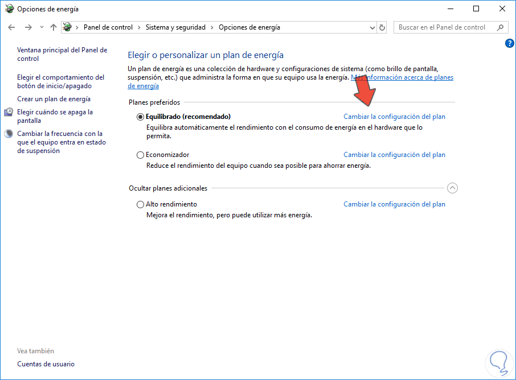
Task: Click the Planes preferidos section label
Action: point(154,102)
